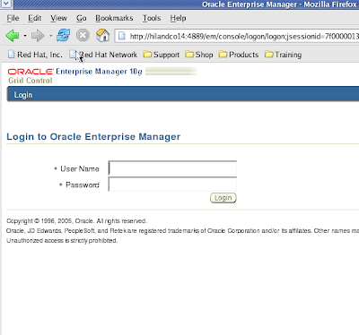The height and width of the screenshot is (335, 359).
Task: Click the Copyright 1996, 2005 Oracle line
Action: pos(76,221)
